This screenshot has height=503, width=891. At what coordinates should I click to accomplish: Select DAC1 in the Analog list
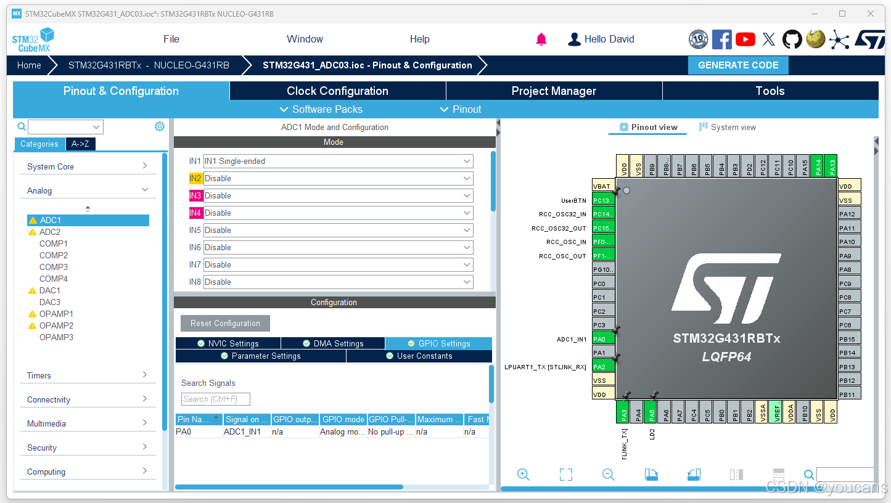point(50,290)
